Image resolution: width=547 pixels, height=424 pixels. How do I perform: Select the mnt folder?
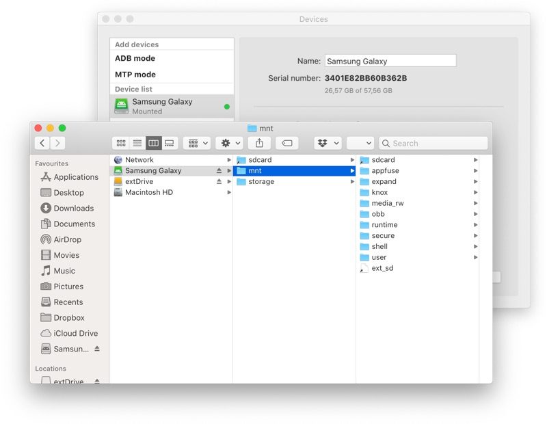coord(294,171)
